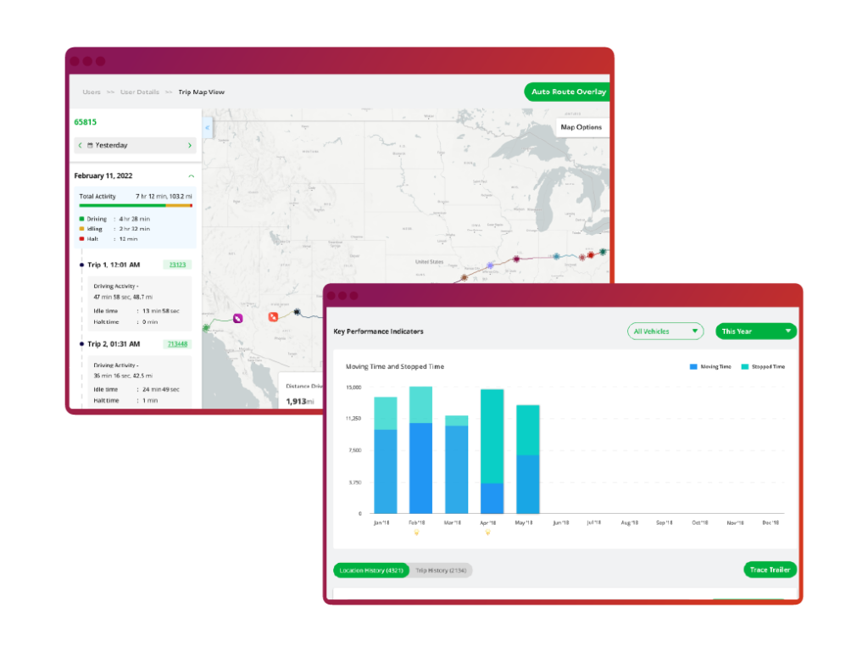Go to next day with right arrow
Viewport: 868px width, 652px height.
coord(189,146)
